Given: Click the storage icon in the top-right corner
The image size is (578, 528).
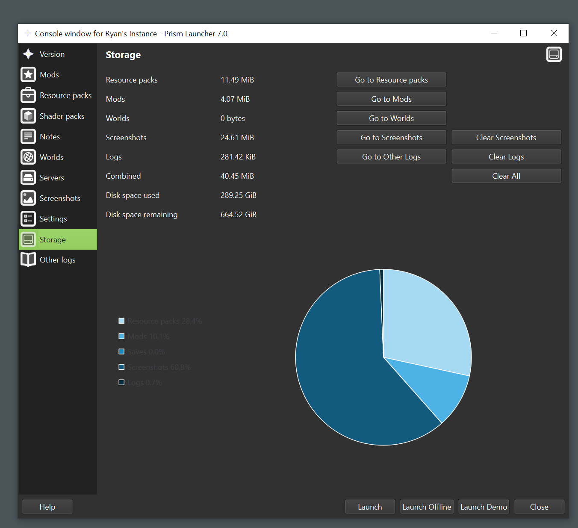Looking at the screenshot, I should tap(554, 54).
